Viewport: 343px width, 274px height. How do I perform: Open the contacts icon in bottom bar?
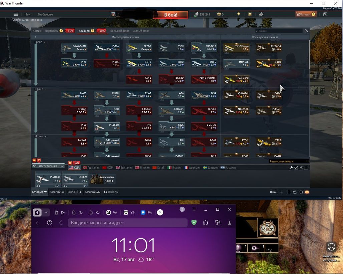pyautogui.click(x=294, y=192)
